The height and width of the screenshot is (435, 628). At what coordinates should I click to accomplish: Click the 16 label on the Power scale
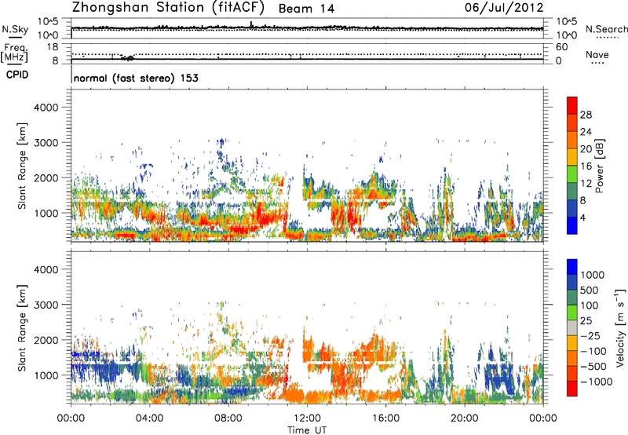click(x=586, y=166)
